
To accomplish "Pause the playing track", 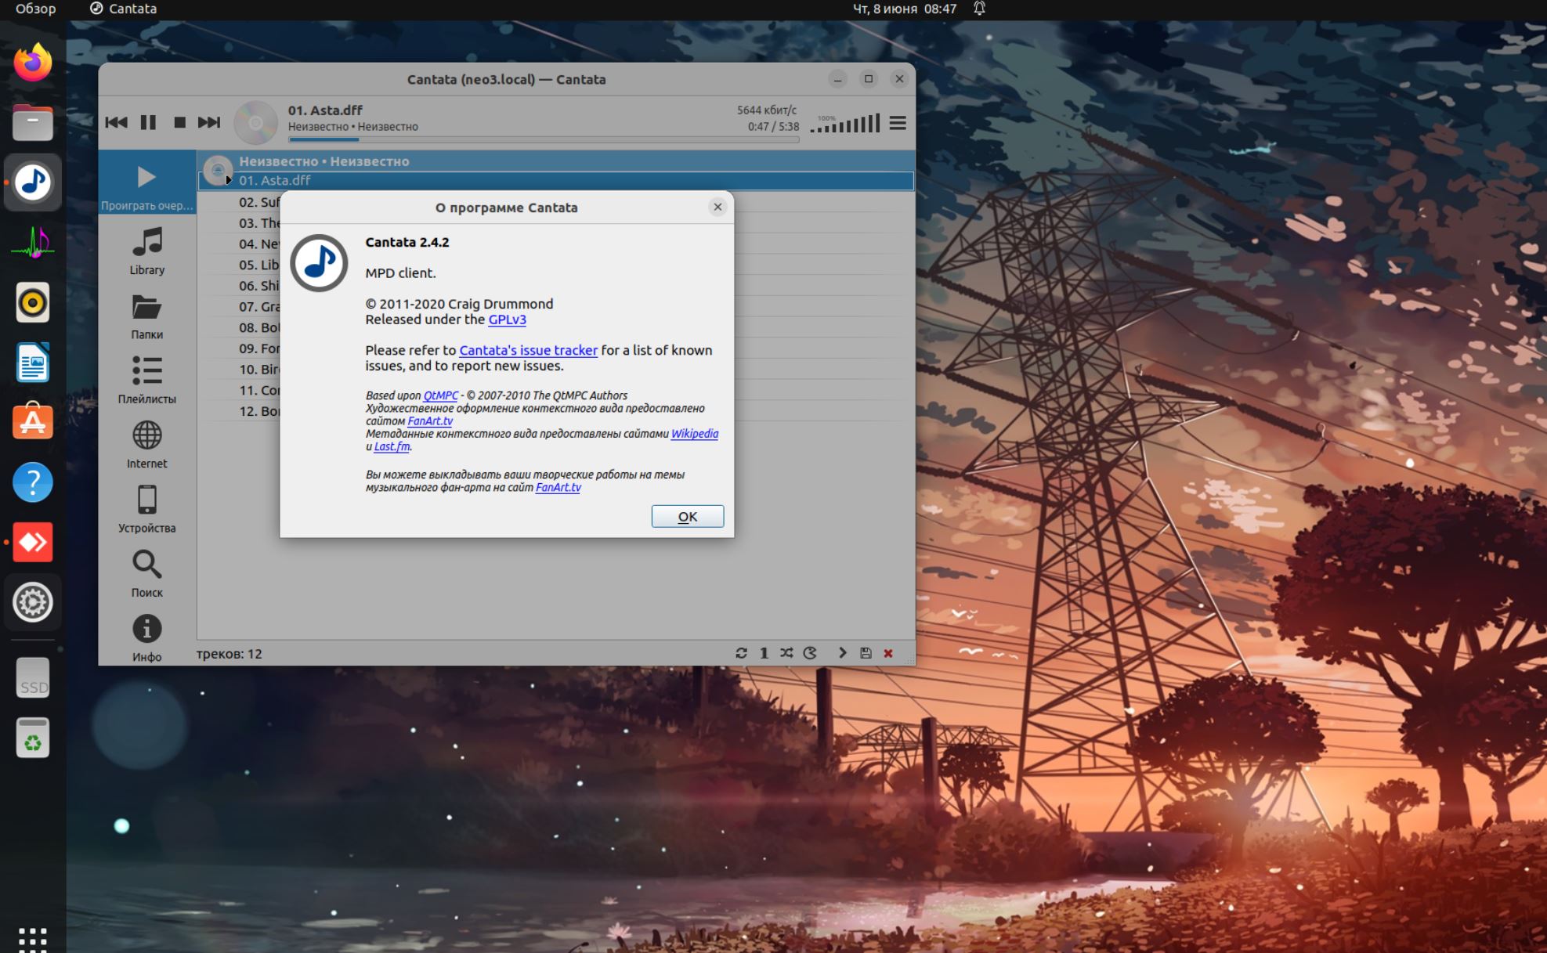I will [148, 122].
